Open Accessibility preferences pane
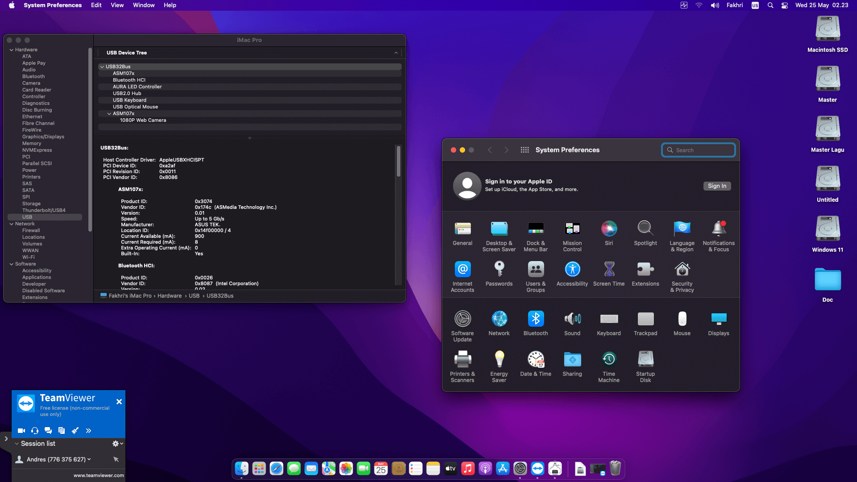The height and width of the screenshot is (482, 857). 572,274
